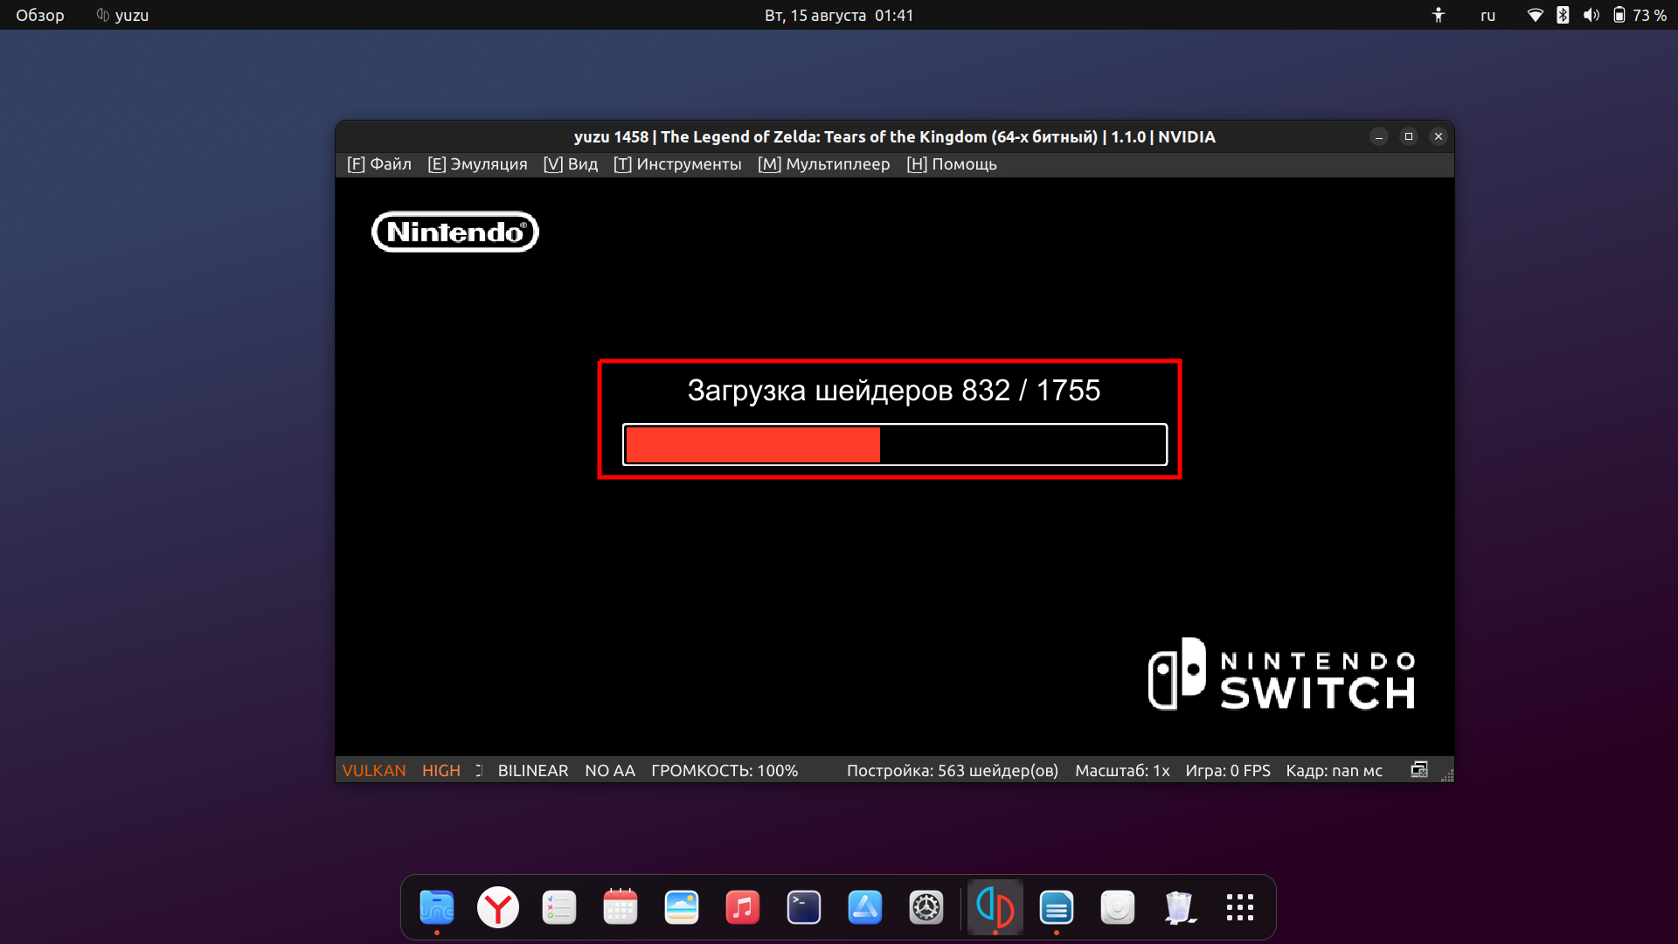Toggle docked mode indicator in status bar
This screenshot has height=944, width=1678.
[479, 770]
